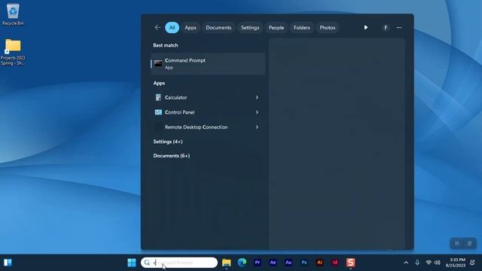The height and width of the screenshot is (271, 482).
Task: Expand Calculator details chevron
Action: click(257, 97)
